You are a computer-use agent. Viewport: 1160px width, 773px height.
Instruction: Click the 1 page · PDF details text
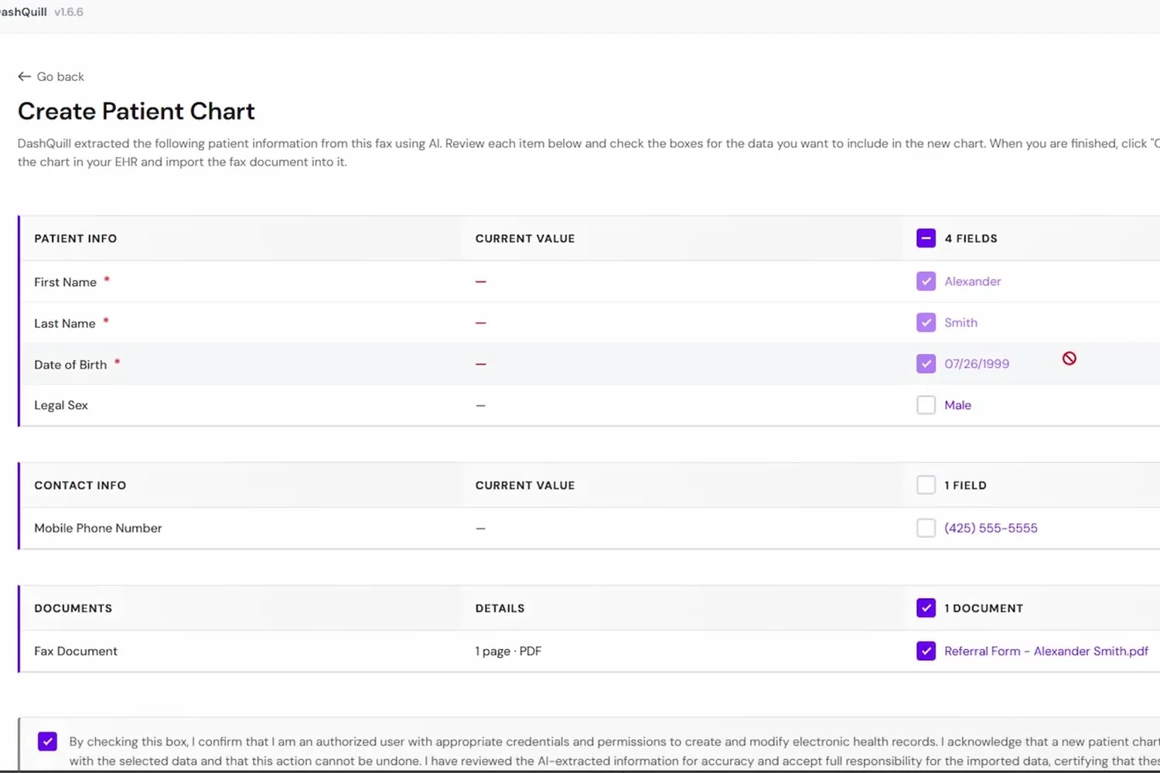click(508, 651)
